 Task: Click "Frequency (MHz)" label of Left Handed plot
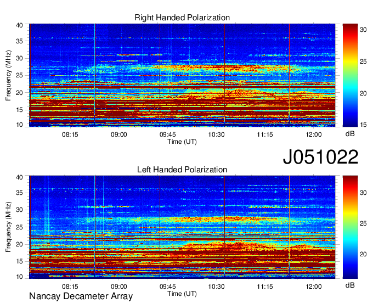click(8, 227)
